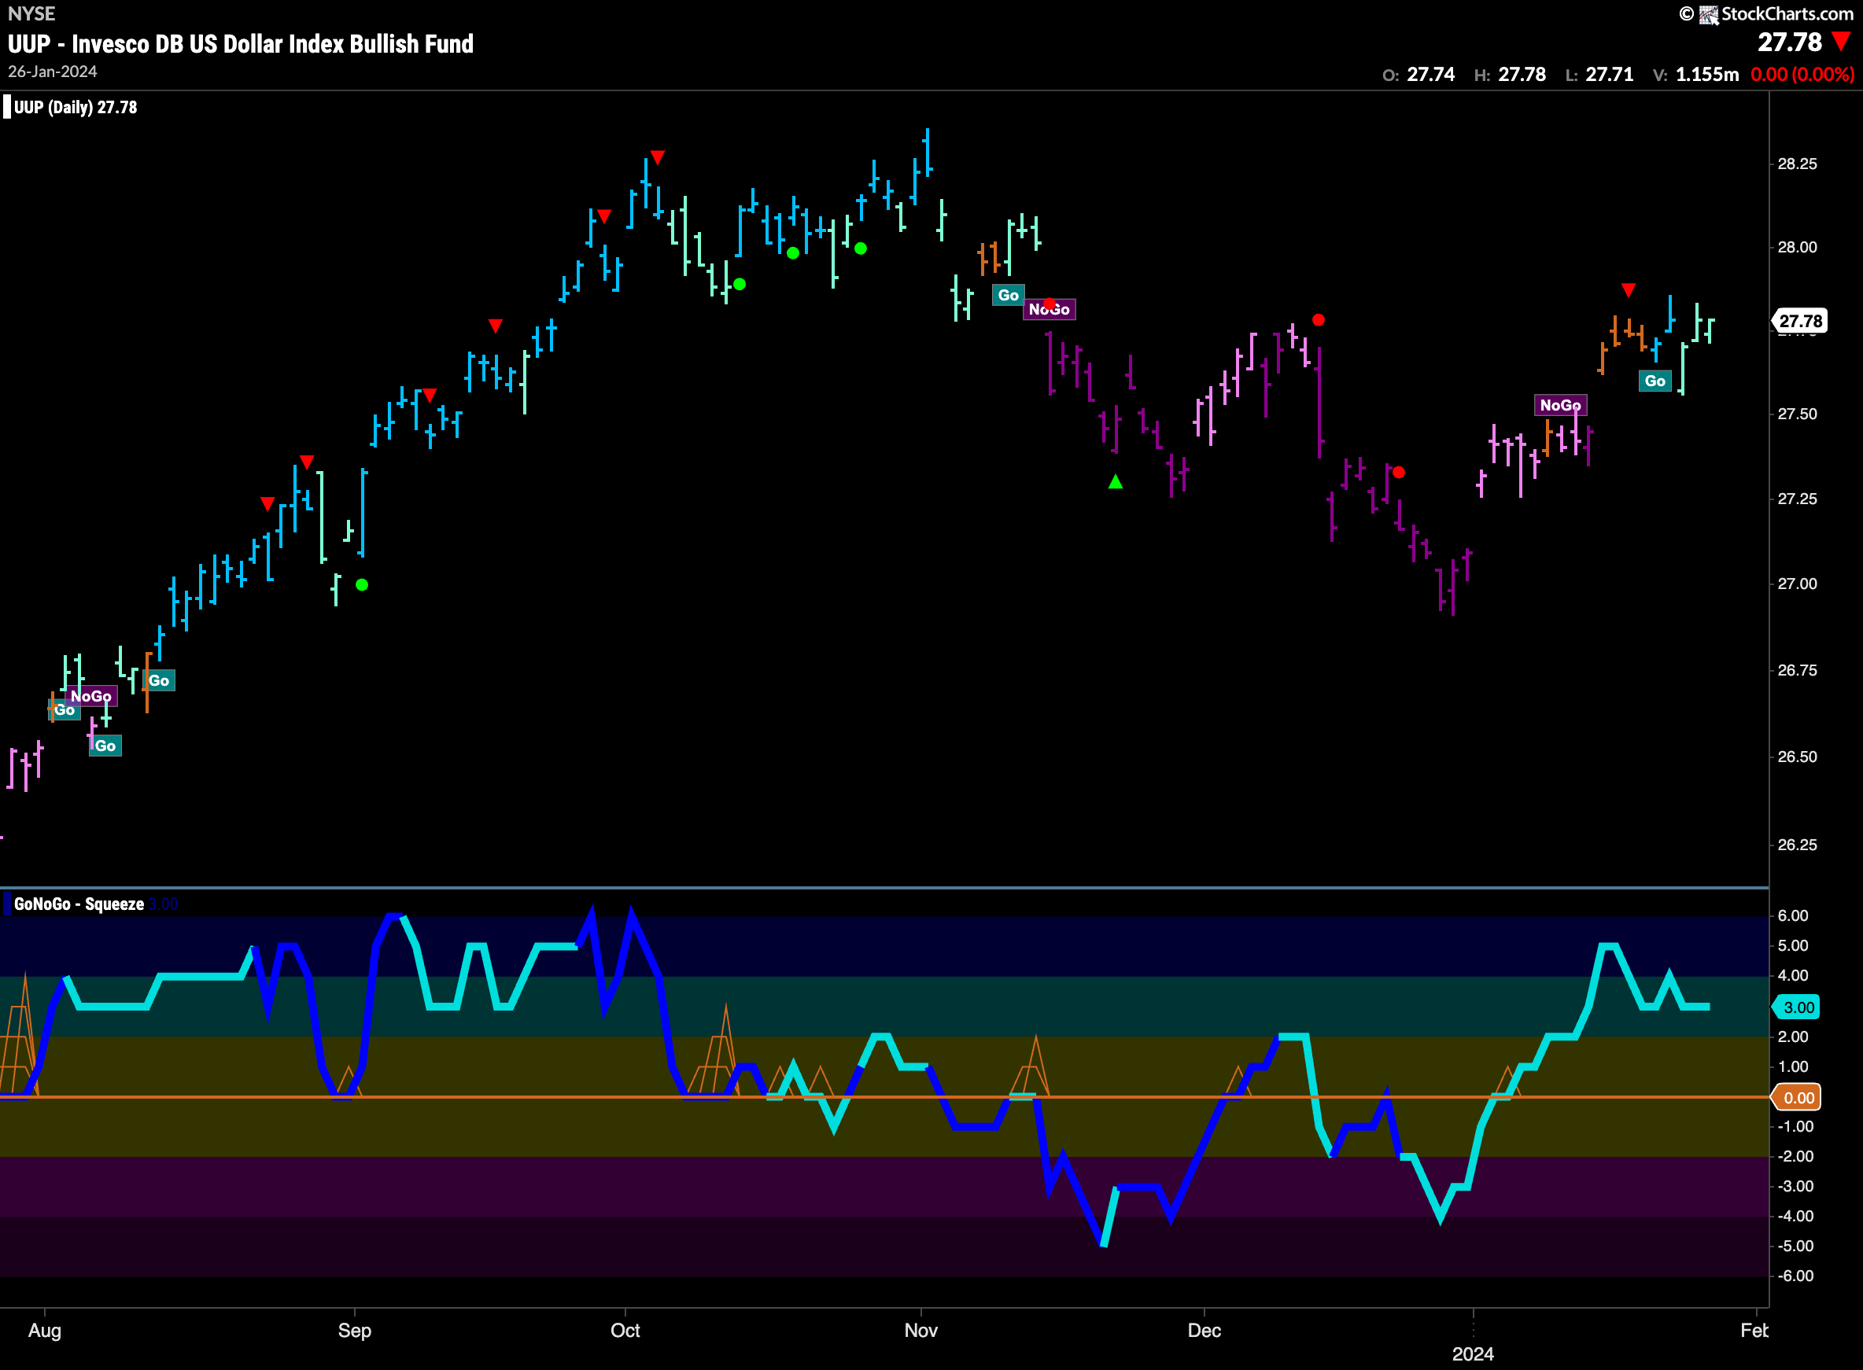1863x1370 pixels.
Task: Click the red down arrow beside 27.78 price
Action: [1841, 42]
